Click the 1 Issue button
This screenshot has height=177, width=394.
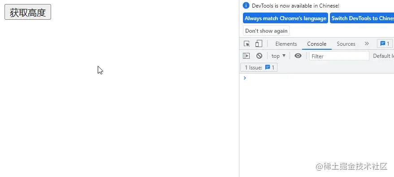click(259, 67)
